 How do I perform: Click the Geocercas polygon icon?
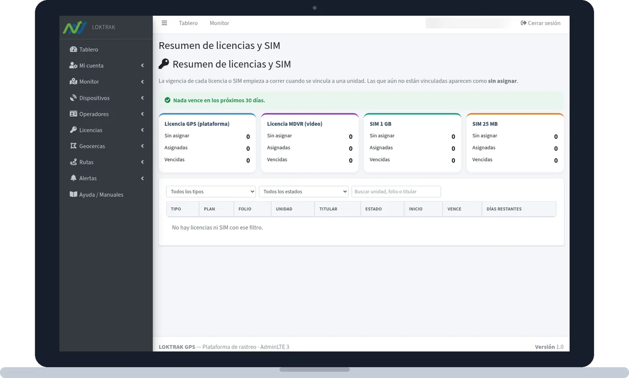pos(73,146)
